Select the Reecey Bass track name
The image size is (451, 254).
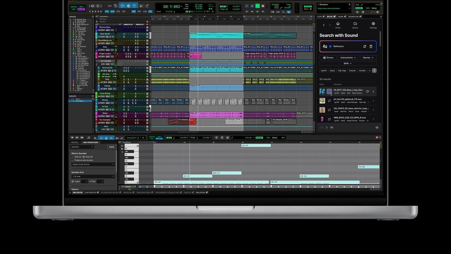click(x=105, y=27)
